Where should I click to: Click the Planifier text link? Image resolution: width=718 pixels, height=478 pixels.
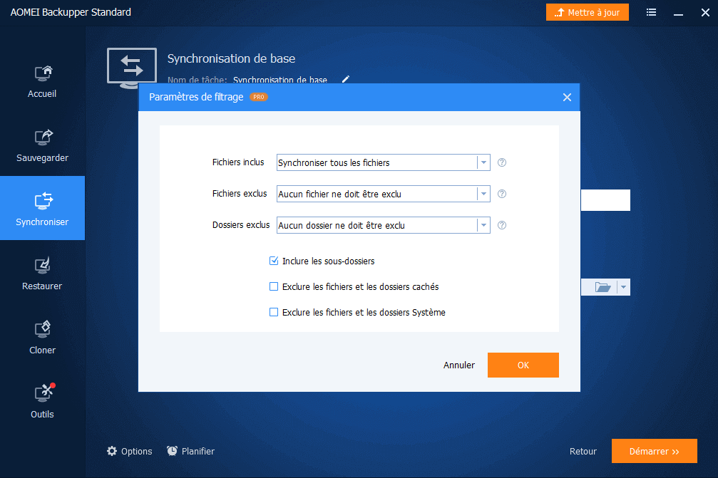(x=198, y=451)
